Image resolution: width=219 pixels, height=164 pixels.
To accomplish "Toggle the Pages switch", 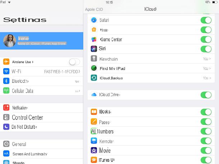I will (x=206, y=122).
